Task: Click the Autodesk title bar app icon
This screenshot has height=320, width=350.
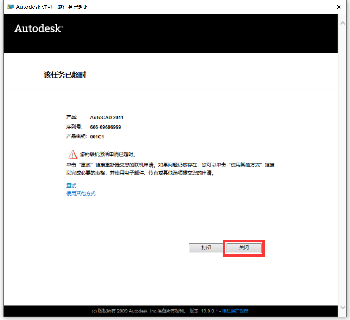Action: click(10, 7)
